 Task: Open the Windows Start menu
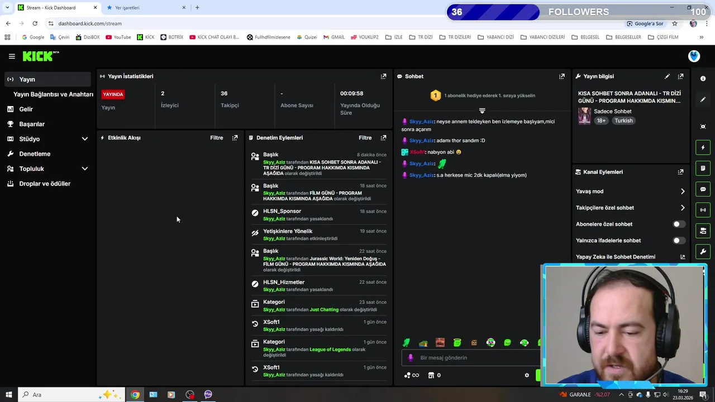(8, 395)
